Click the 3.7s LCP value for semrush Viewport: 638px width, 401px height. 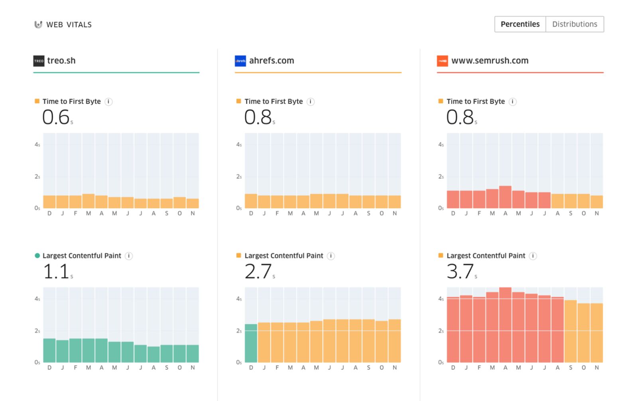(462, 272)
